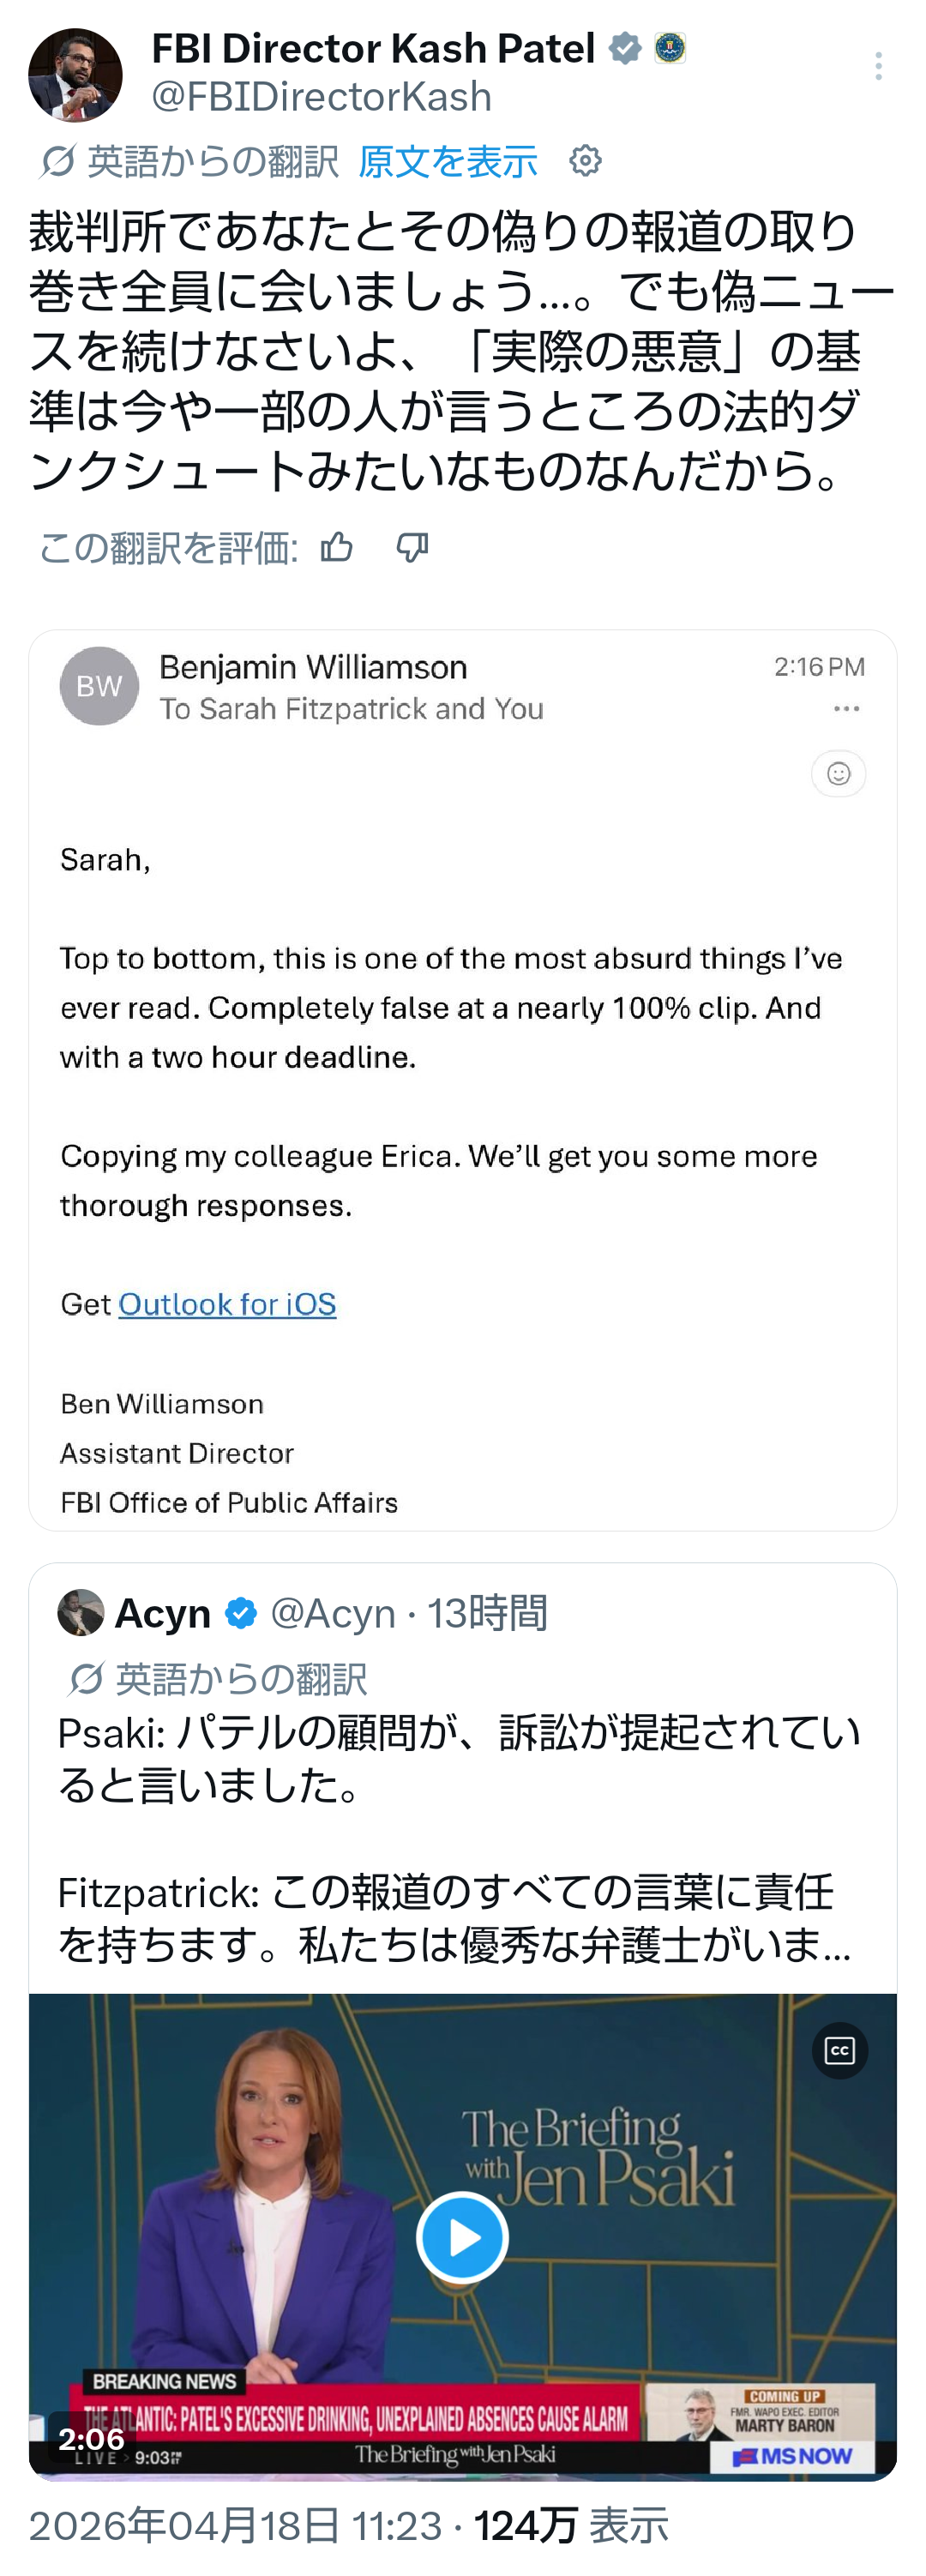Click the 124万 表示 view count

[x=571, y=2526]
